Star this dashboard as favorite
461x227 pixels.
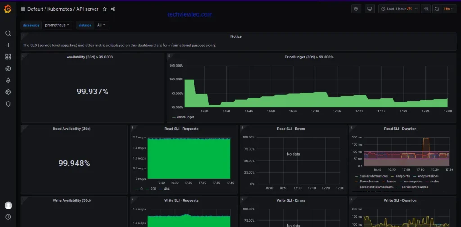[104, 9]
